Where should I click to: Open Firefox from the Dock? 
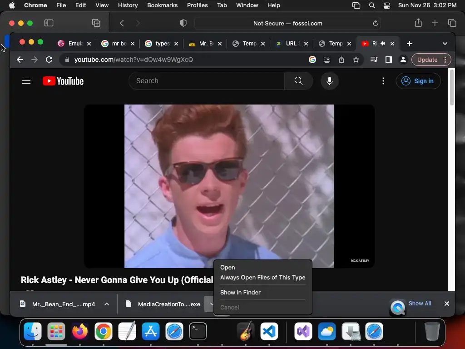[80, 331]
